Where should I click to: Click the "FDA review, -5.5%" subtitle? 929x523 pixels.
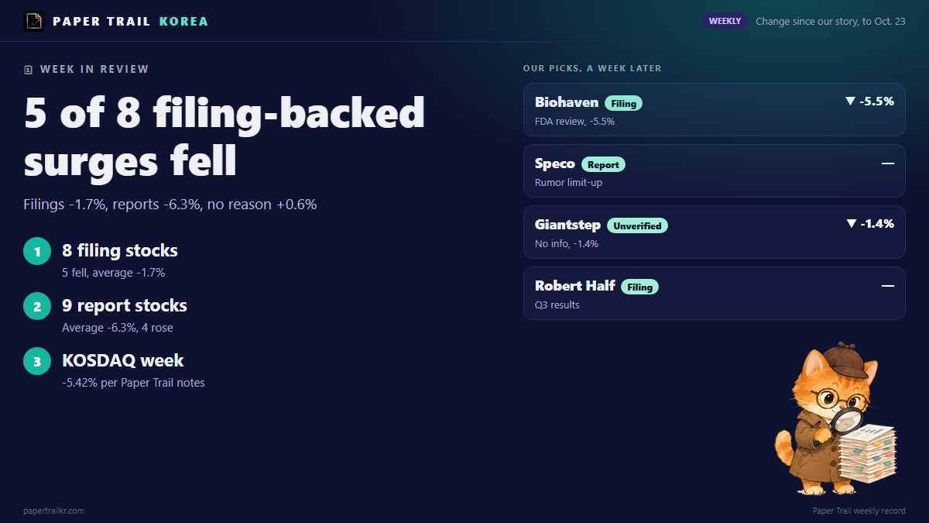(574, 121)
